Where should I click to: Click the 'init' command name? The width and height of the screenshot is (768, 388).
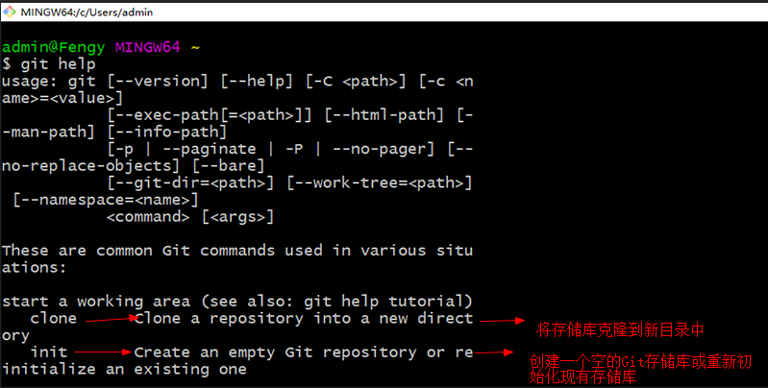tap(49, 352)
